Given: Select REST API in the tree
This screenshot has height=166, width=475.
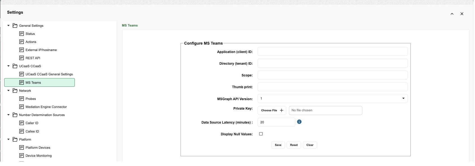Looking at the screenshot, I should tap(33, 58).
